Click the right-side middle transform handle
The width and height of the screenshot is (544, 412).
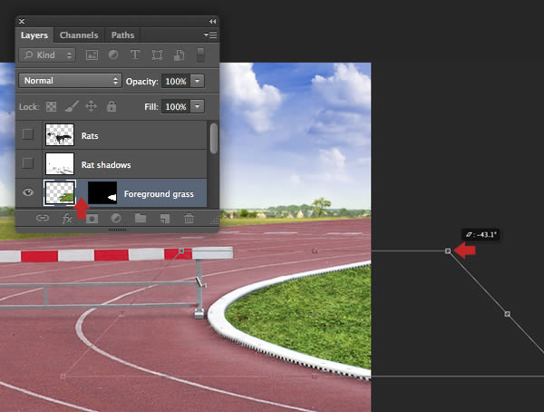pyautogui.click(x=507, y=314)
